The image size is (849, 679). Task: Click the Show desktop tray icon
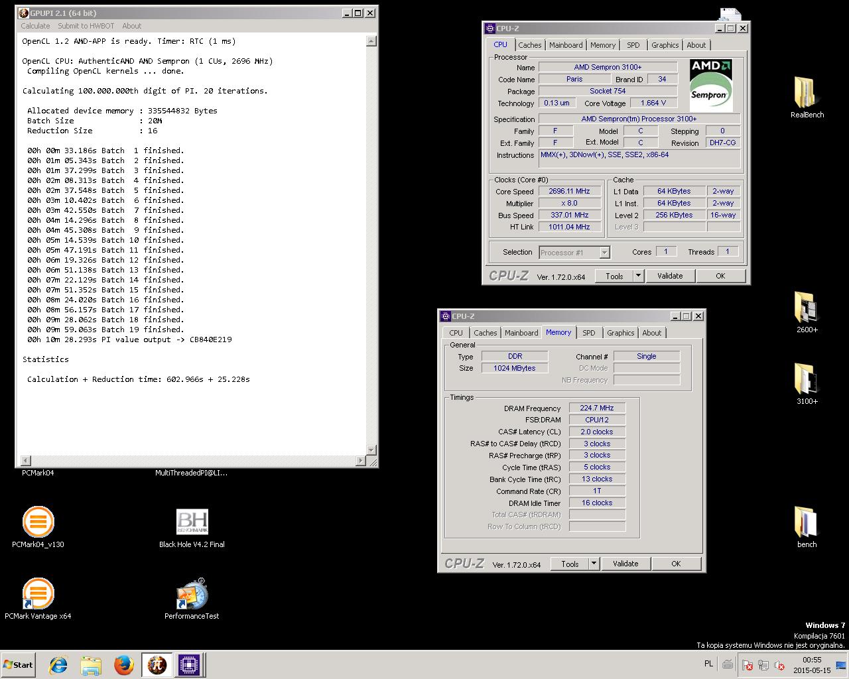pos(842,665)
